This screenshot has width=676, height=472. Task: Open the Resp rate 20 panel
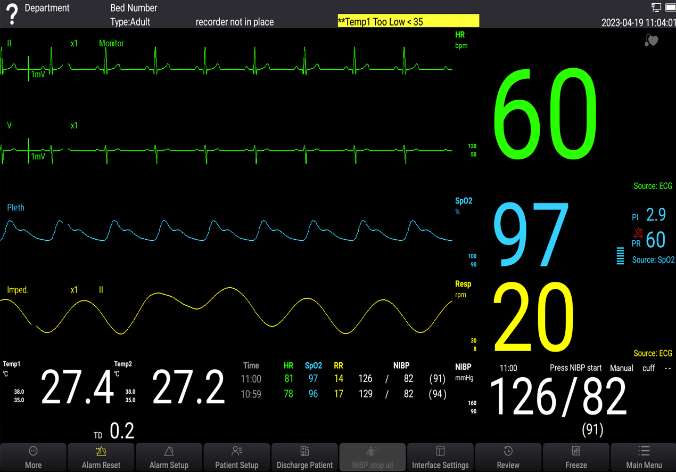click(x=534, y=318)
